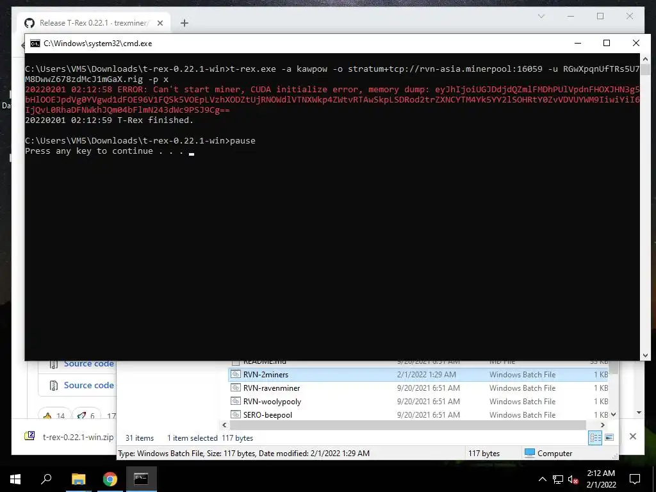Viewport: 656px width, 492px height.
Task: Click RVN-2miners batch file icon
Action: (x=236, y=374)
